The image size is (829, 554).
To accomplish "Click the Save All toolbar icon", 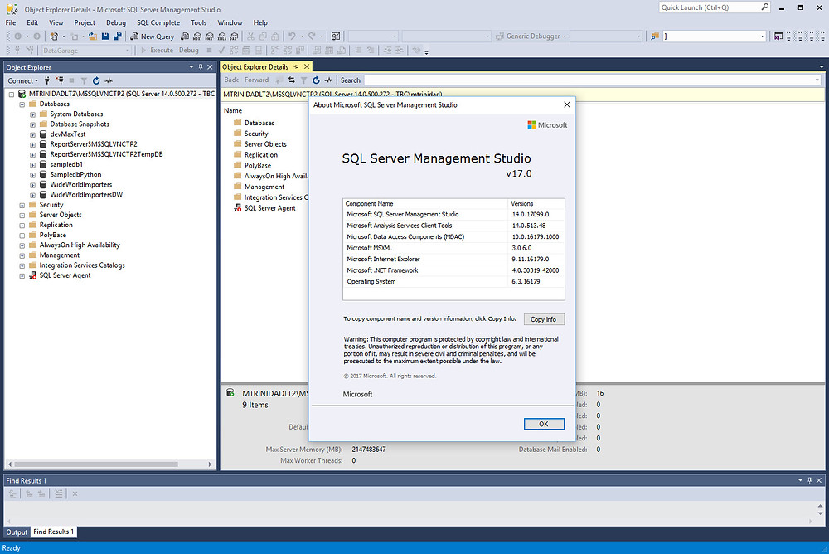I will click(118, 36).
